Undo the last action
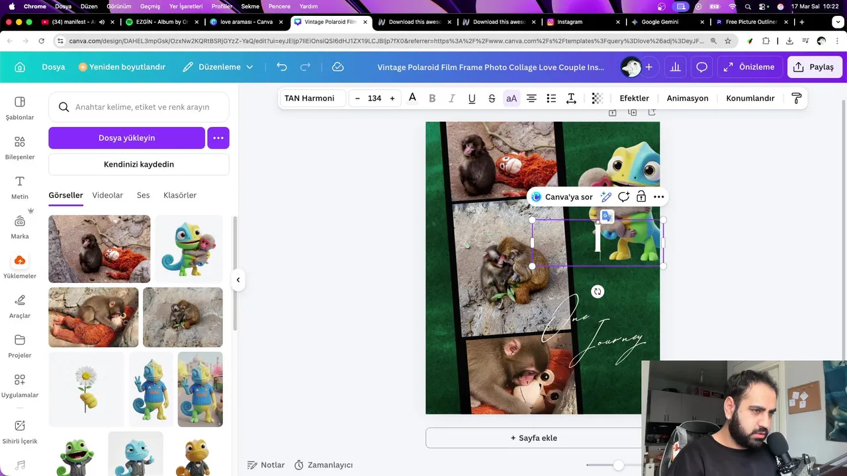 coord(282,67)
